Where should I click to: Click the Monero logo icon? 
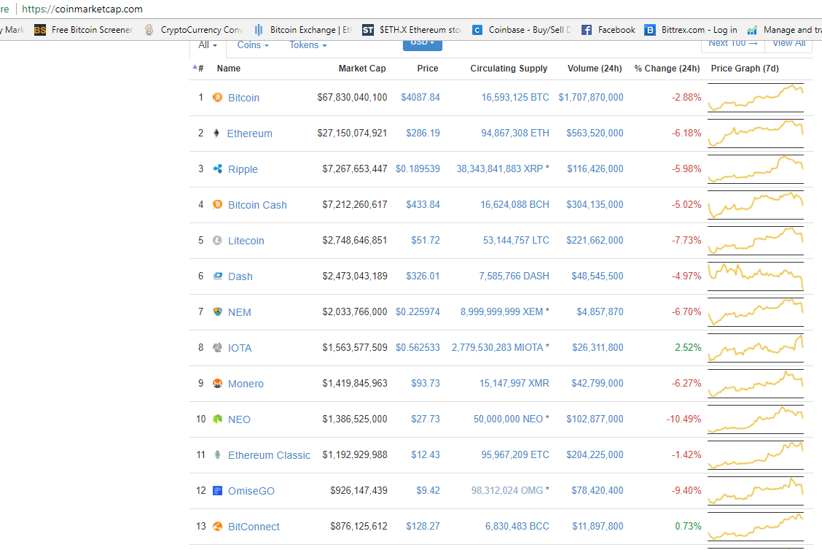(x=217, y=383)
